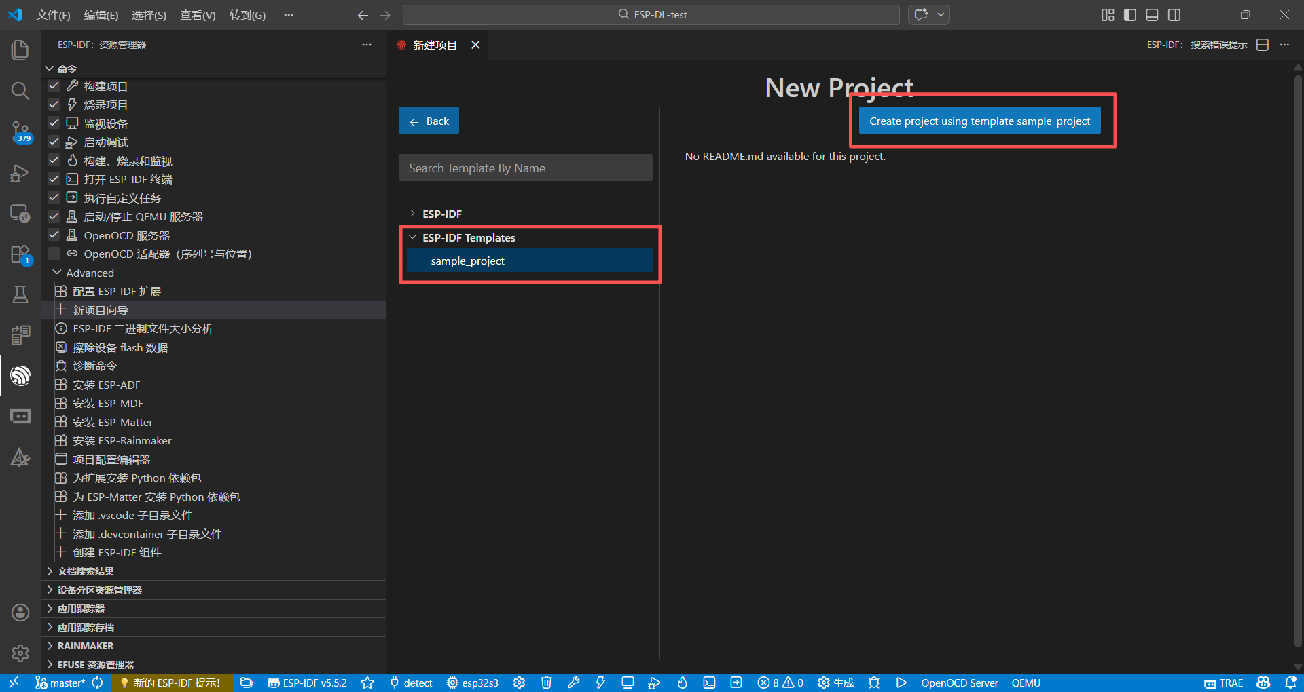The height and width of the screenshot is (692, 1304).
Task: Open the Testing flask view
Action: 20,294
